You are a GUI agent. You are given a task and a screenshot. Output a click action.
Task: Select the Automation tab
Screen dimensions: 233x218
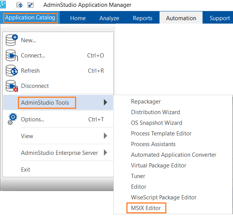(181, 18)
